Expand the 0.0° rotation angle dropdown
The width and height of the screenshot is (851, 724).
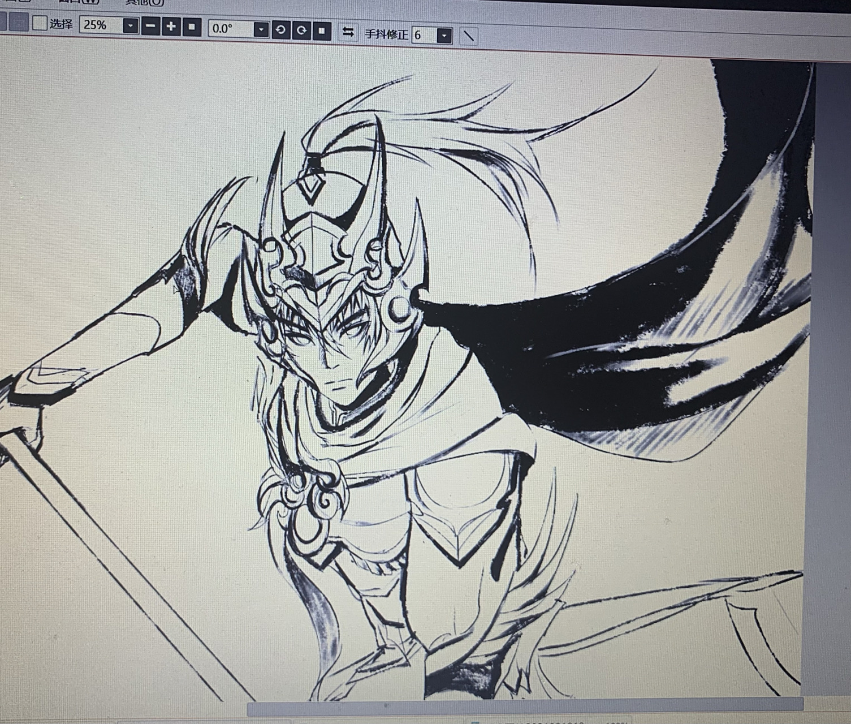[261, 29]
